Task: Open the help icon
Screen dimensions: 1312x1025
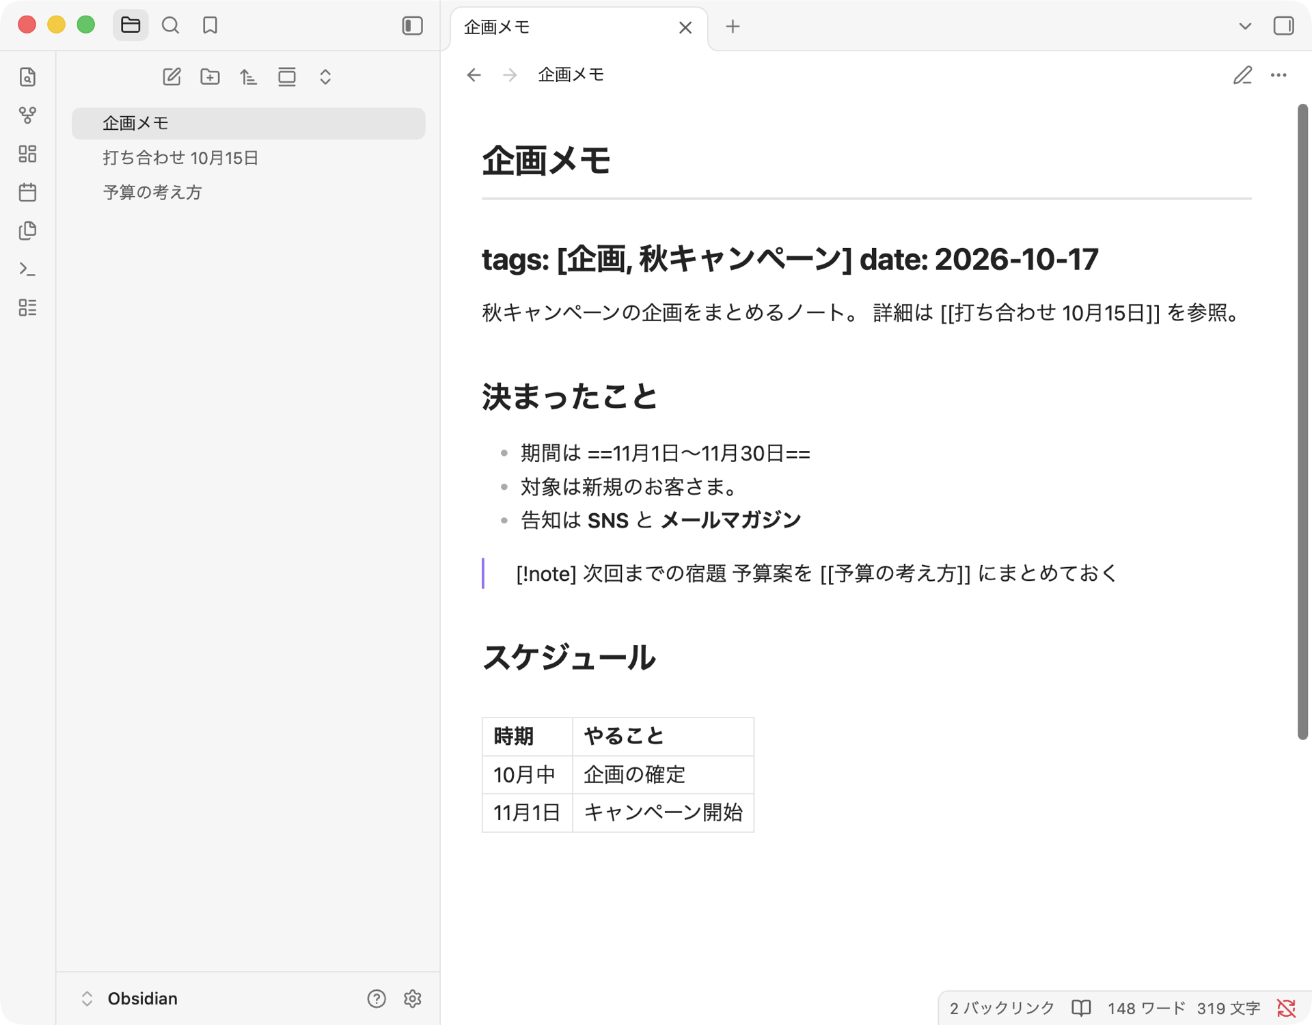Action: (377, 998)
